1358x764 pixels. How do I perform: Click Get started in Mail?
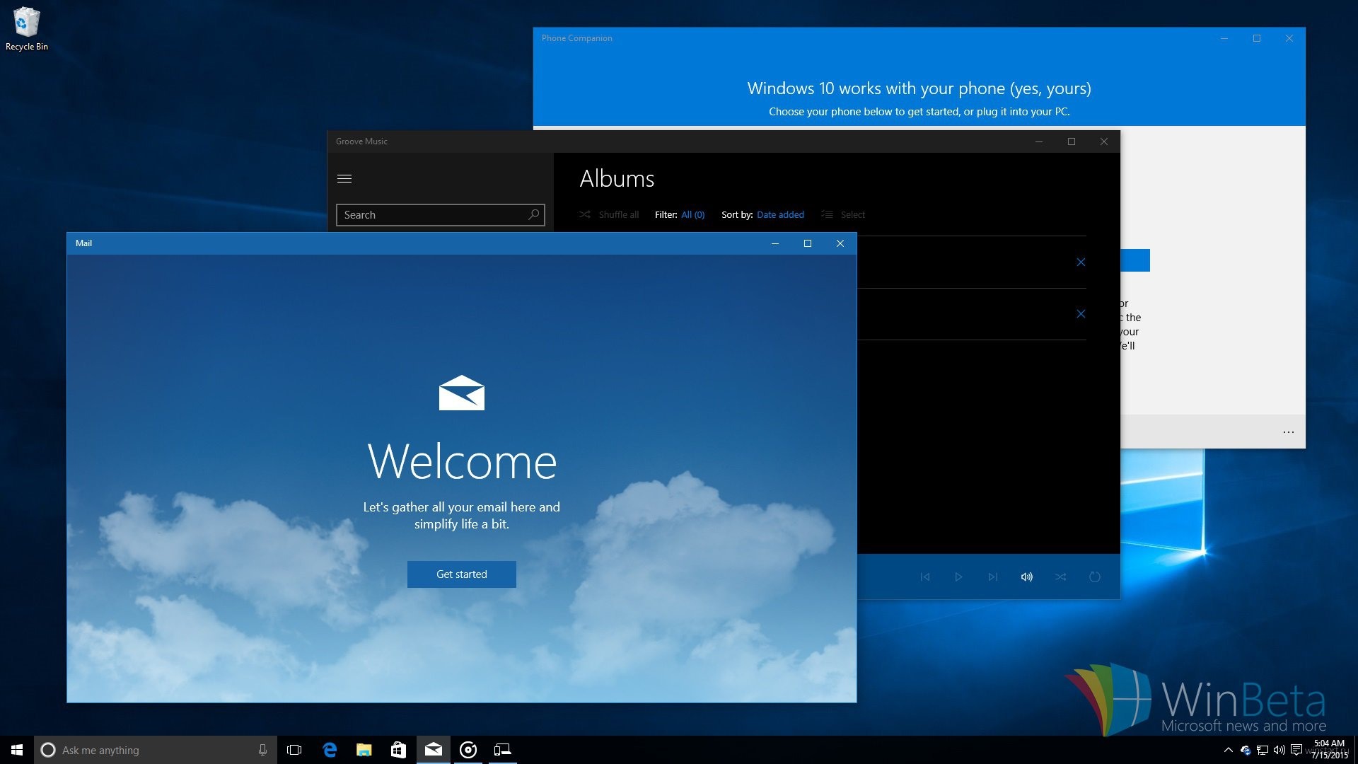point(461,574)
